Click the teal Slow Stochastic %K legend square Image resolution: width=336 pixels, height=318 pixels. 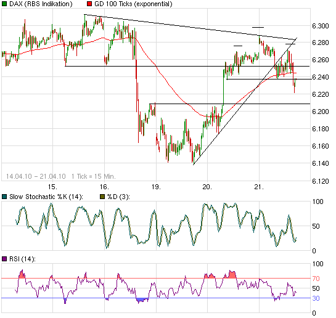point(4,197)
